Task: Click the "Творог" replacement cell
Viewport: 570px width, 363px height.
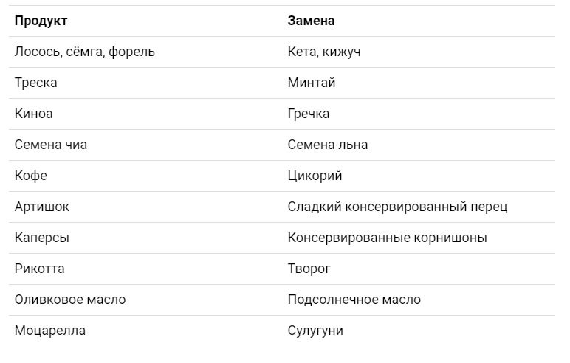Action: tap(309, 269)
